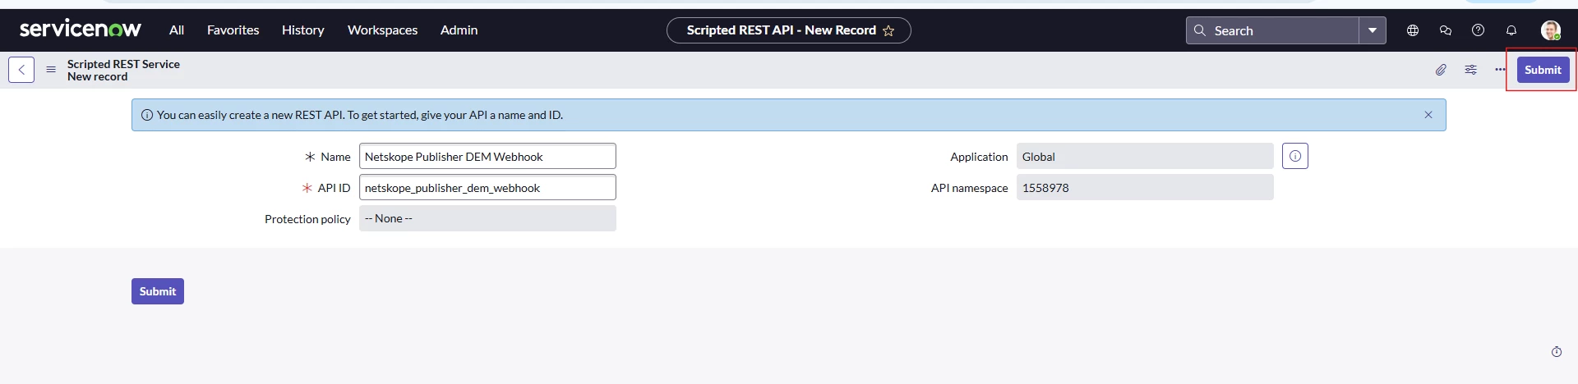Expand the search options dropdown arrow

coord(1373,30)
